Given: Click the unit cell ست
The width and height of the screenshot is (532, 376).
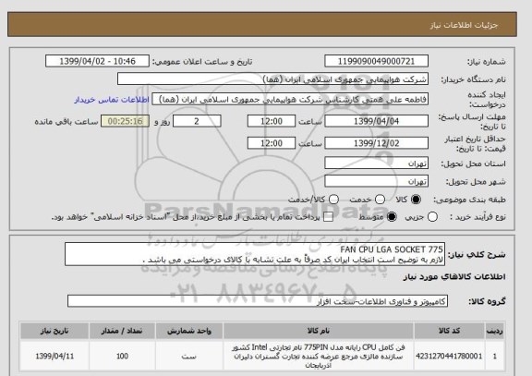Looking at the screenshot, I should pos(189,357).
